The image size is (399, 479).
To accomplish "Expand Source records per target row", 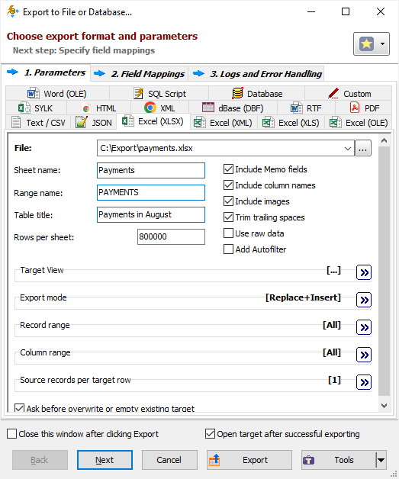I will tap(364, 382).
